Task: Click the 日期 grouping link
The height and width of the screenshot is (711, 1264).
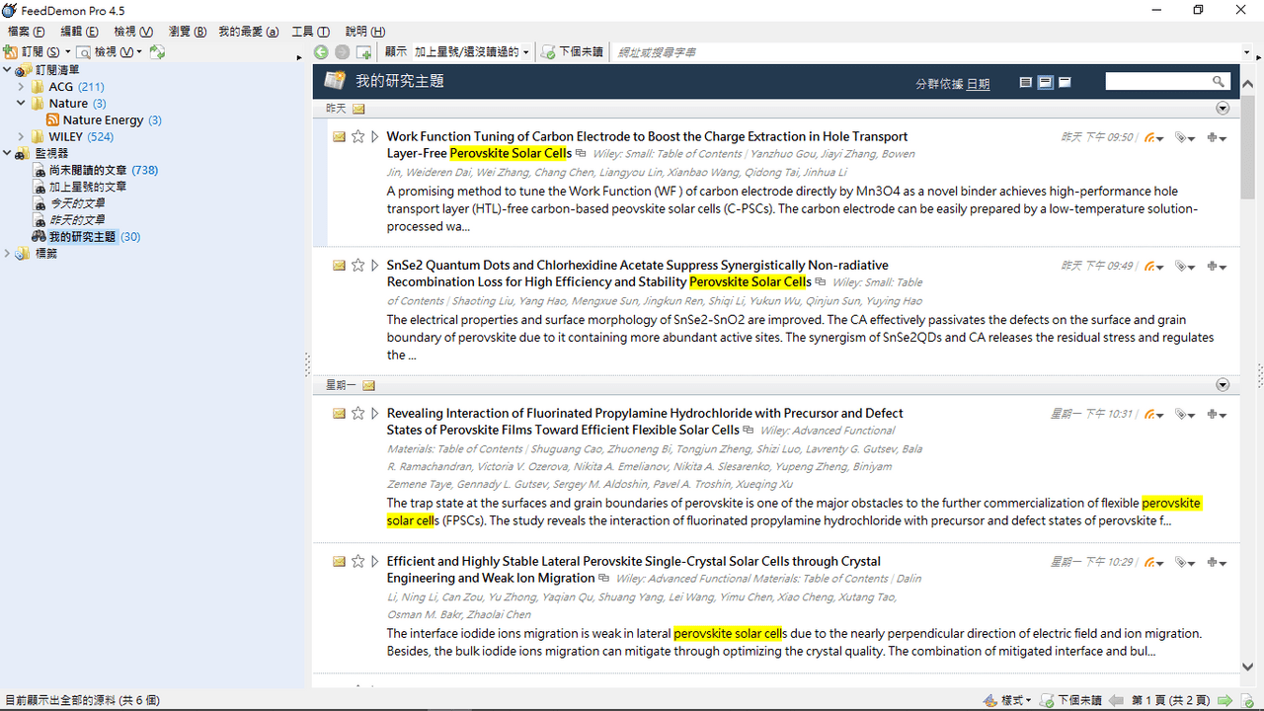Action: pos(978,84)
